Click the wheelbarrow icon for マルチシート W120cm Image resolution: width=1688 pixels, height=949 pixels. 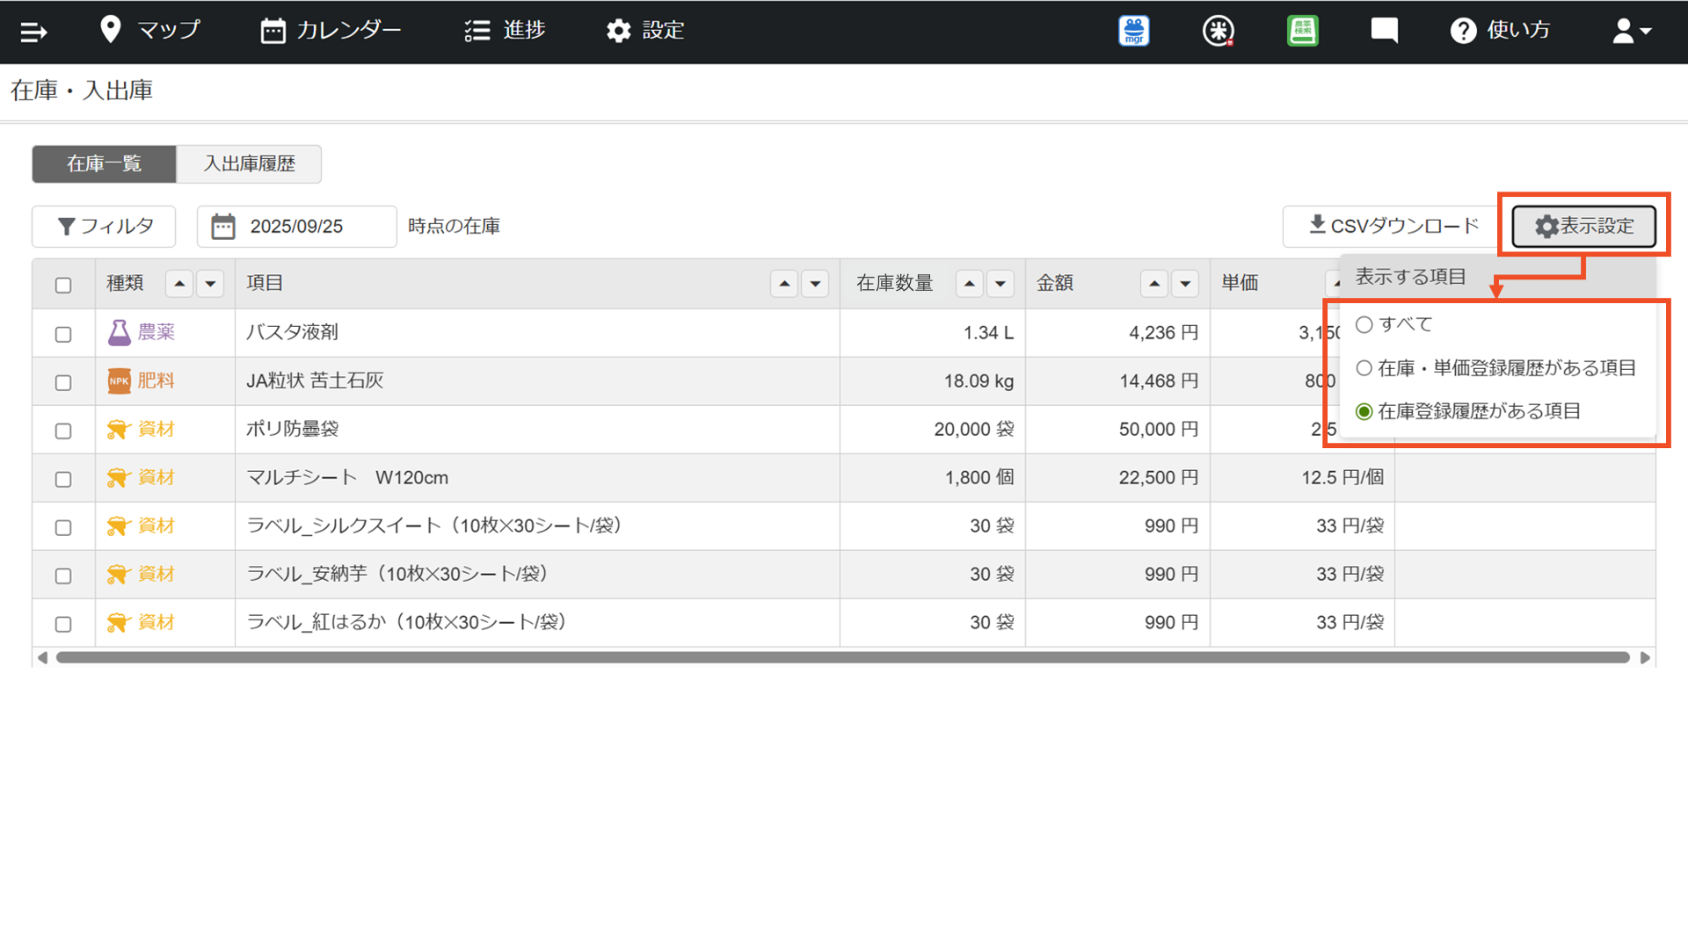[119, 478]
